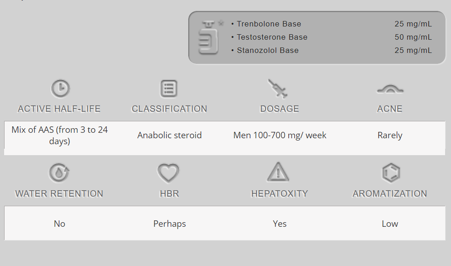Click the 'Low' aromatization value
This screenshot has width=451, height=266.
point(390,224)
